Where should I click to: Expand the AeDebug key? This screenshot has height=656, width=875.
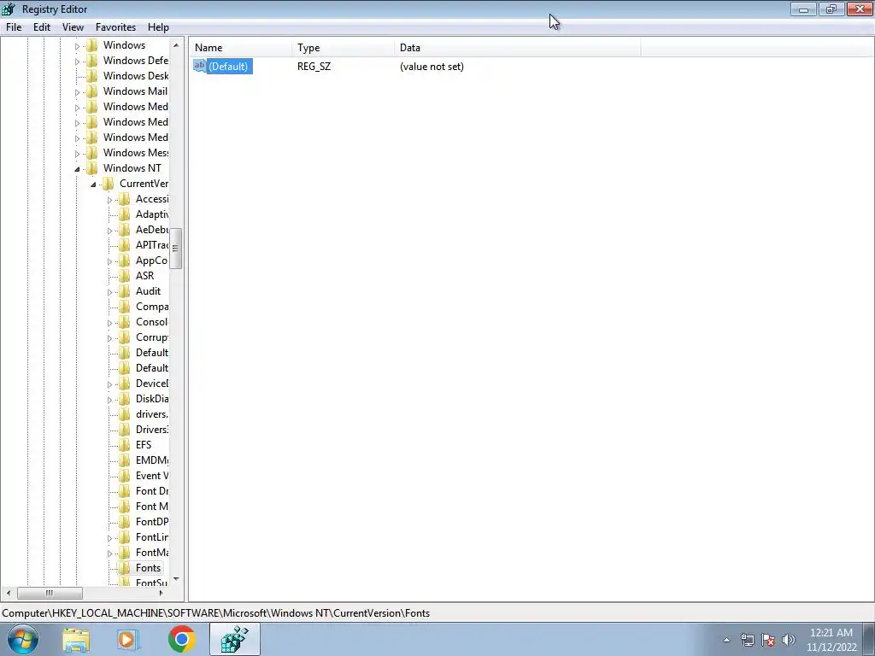pos(109,231)
